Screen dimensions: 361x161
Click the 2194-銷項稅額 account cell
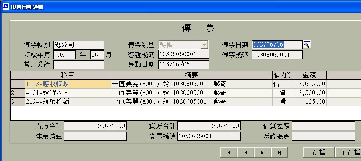68,101
